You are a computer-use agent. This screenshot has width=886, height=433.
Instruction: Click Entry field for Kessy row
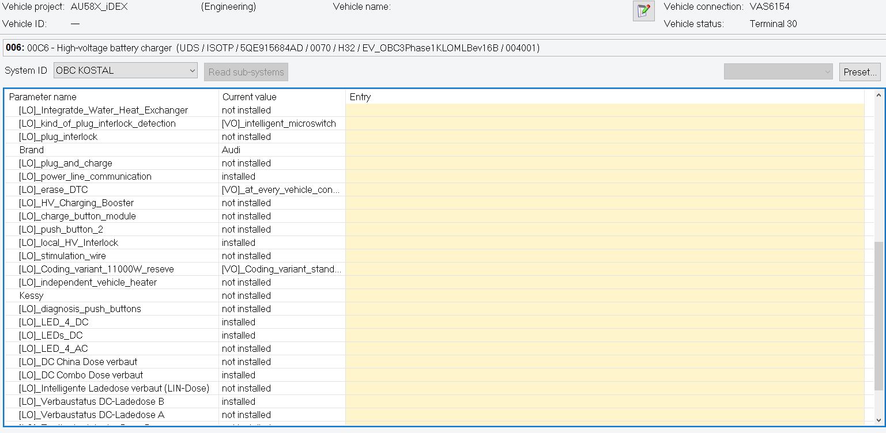[604, 295]
